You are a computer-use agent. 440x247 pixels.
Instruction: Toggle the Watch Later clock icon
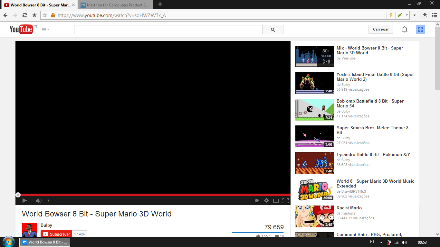(257, 200)
